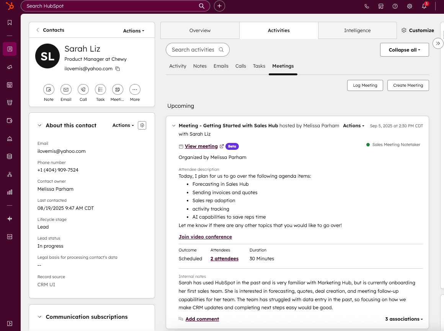444x331 pixels.
Task: Open the meeting's Actions dropdown
Action: (x=353, y=125)
